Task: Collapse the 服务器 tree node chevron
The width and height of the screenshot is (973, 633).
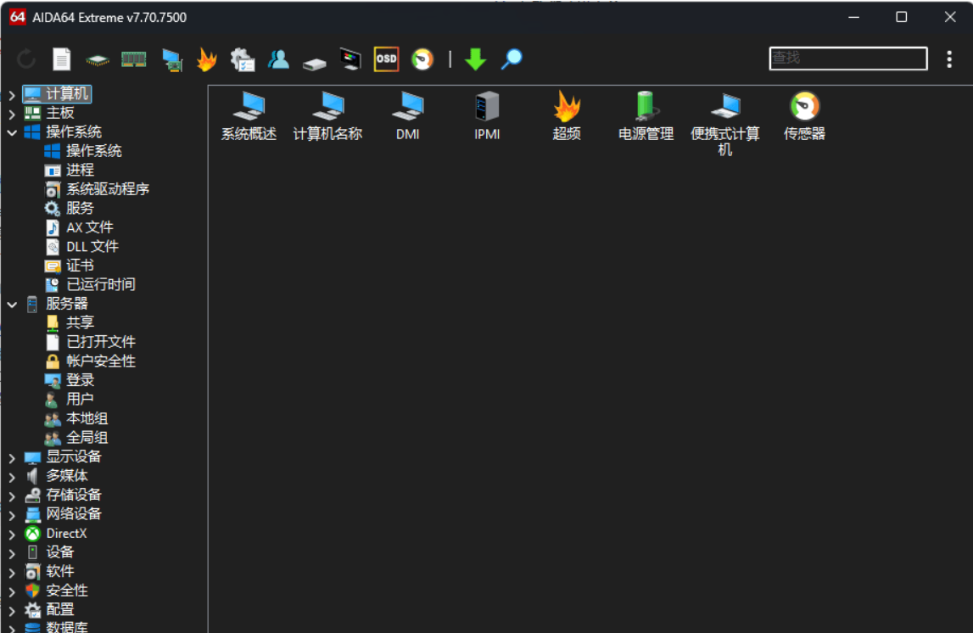Action: (12, 305)
